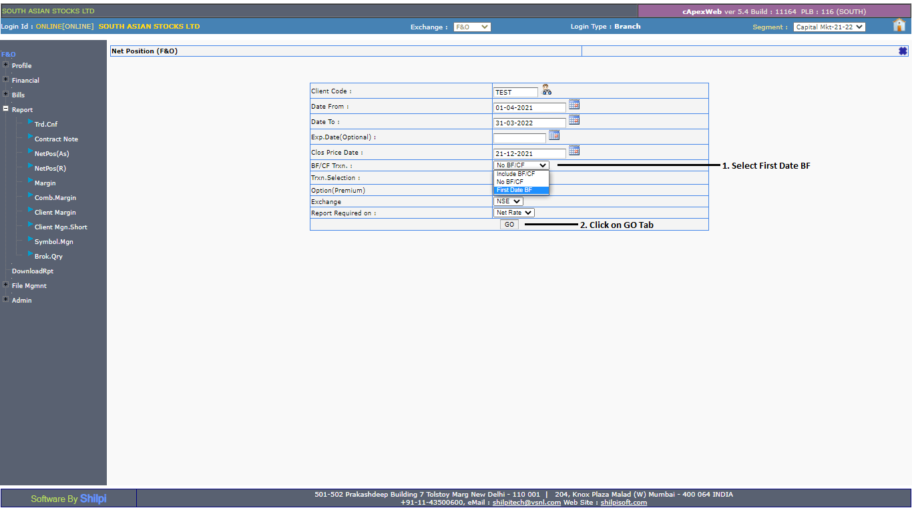This screenshot has width=912, height=512.
Task: Open NetPos(As) report in sidebar
Action: coord(51,154)
